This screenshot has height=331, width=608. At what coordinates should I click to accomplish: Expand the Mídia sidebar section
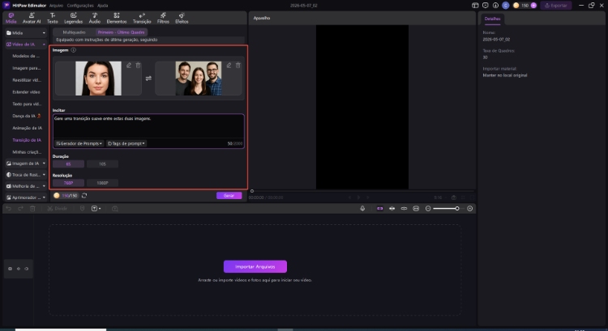click(26, 33)
